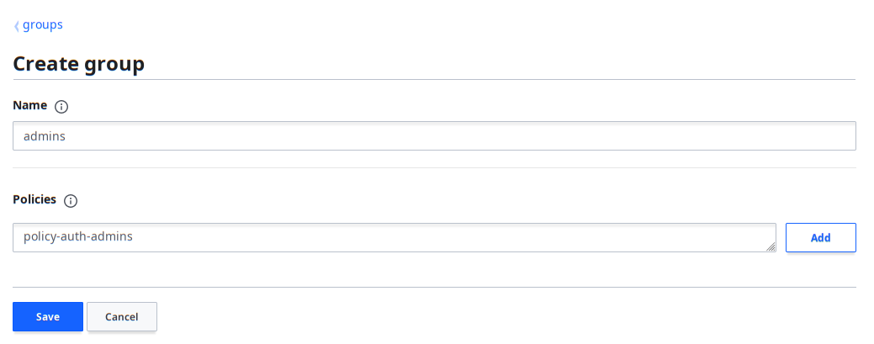Place cursor on policy-auth-admins text
The height and width of the screenshot is (344, 874).
point(78,236)
